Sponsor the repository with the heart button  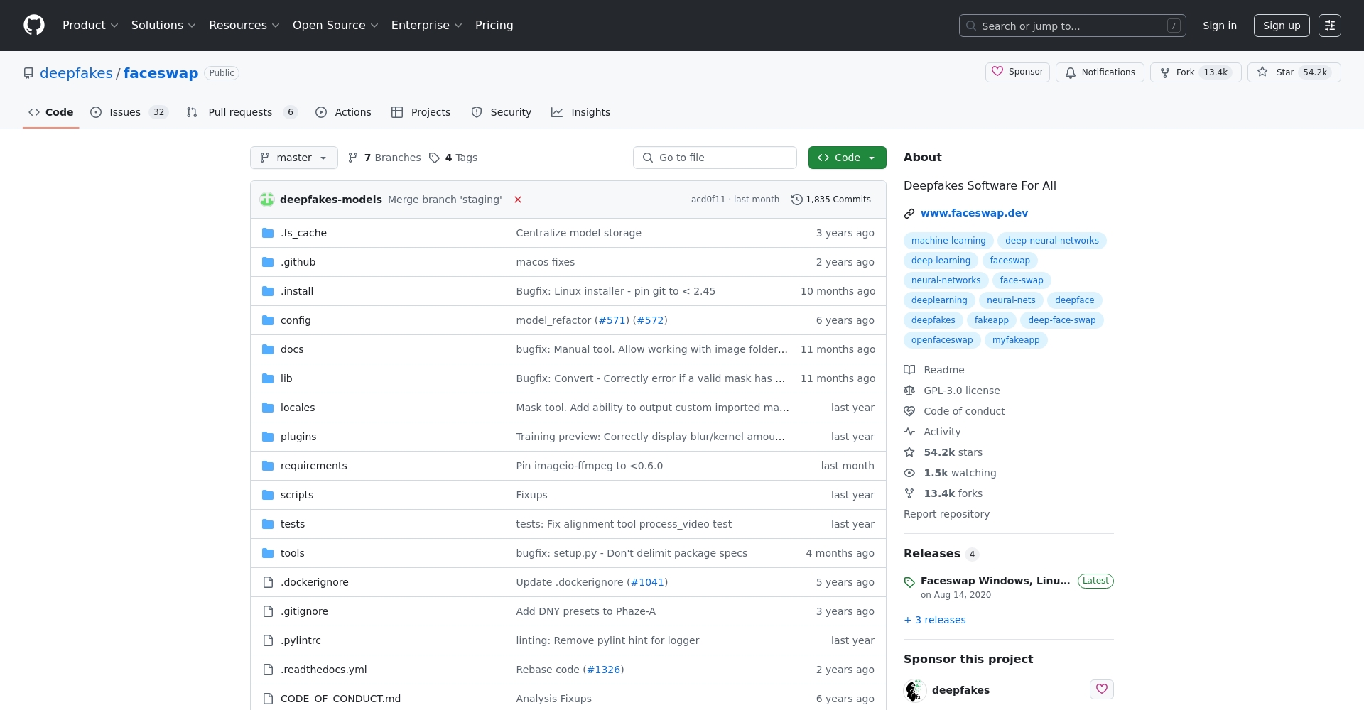1017,72
